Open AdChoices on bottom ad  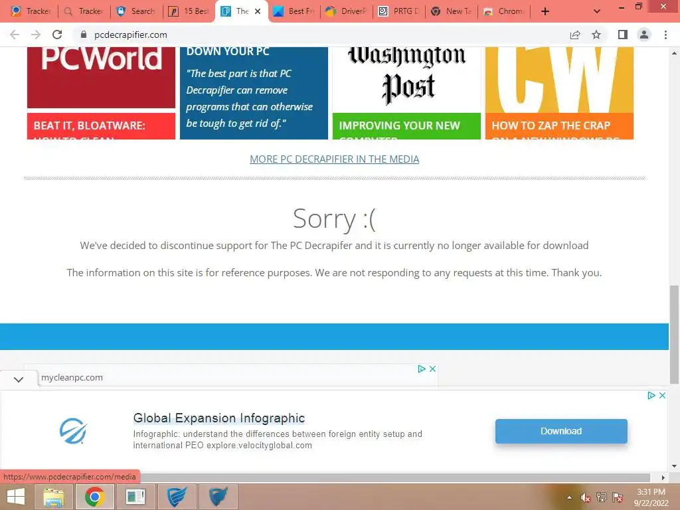(651, 396)
